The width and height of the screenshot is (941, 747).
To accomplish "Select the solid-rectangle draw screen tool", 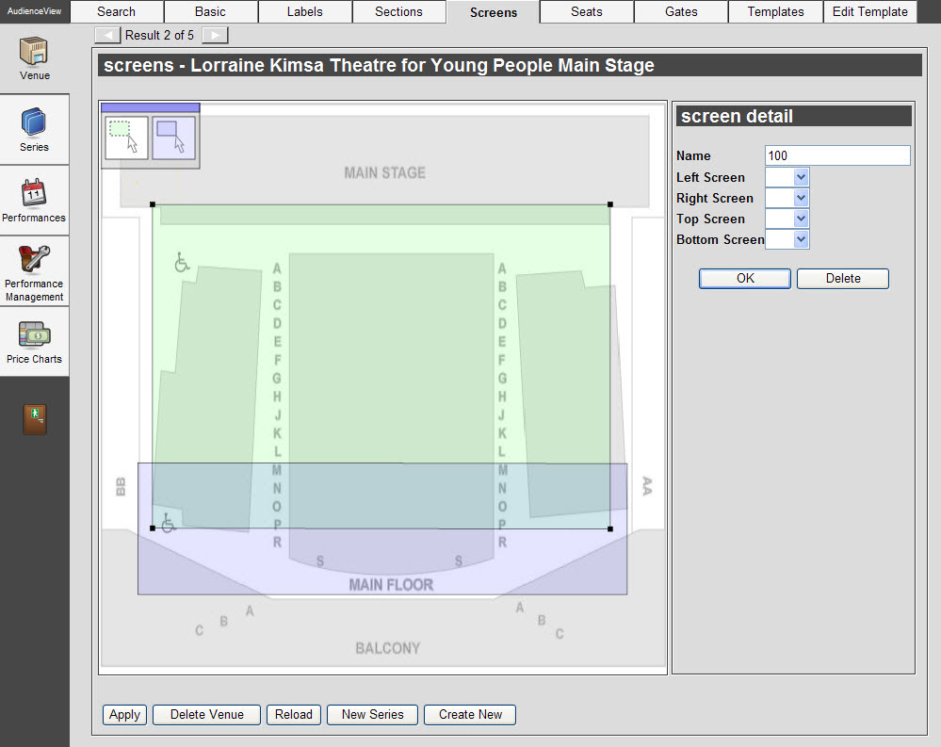I will (173, 138).
